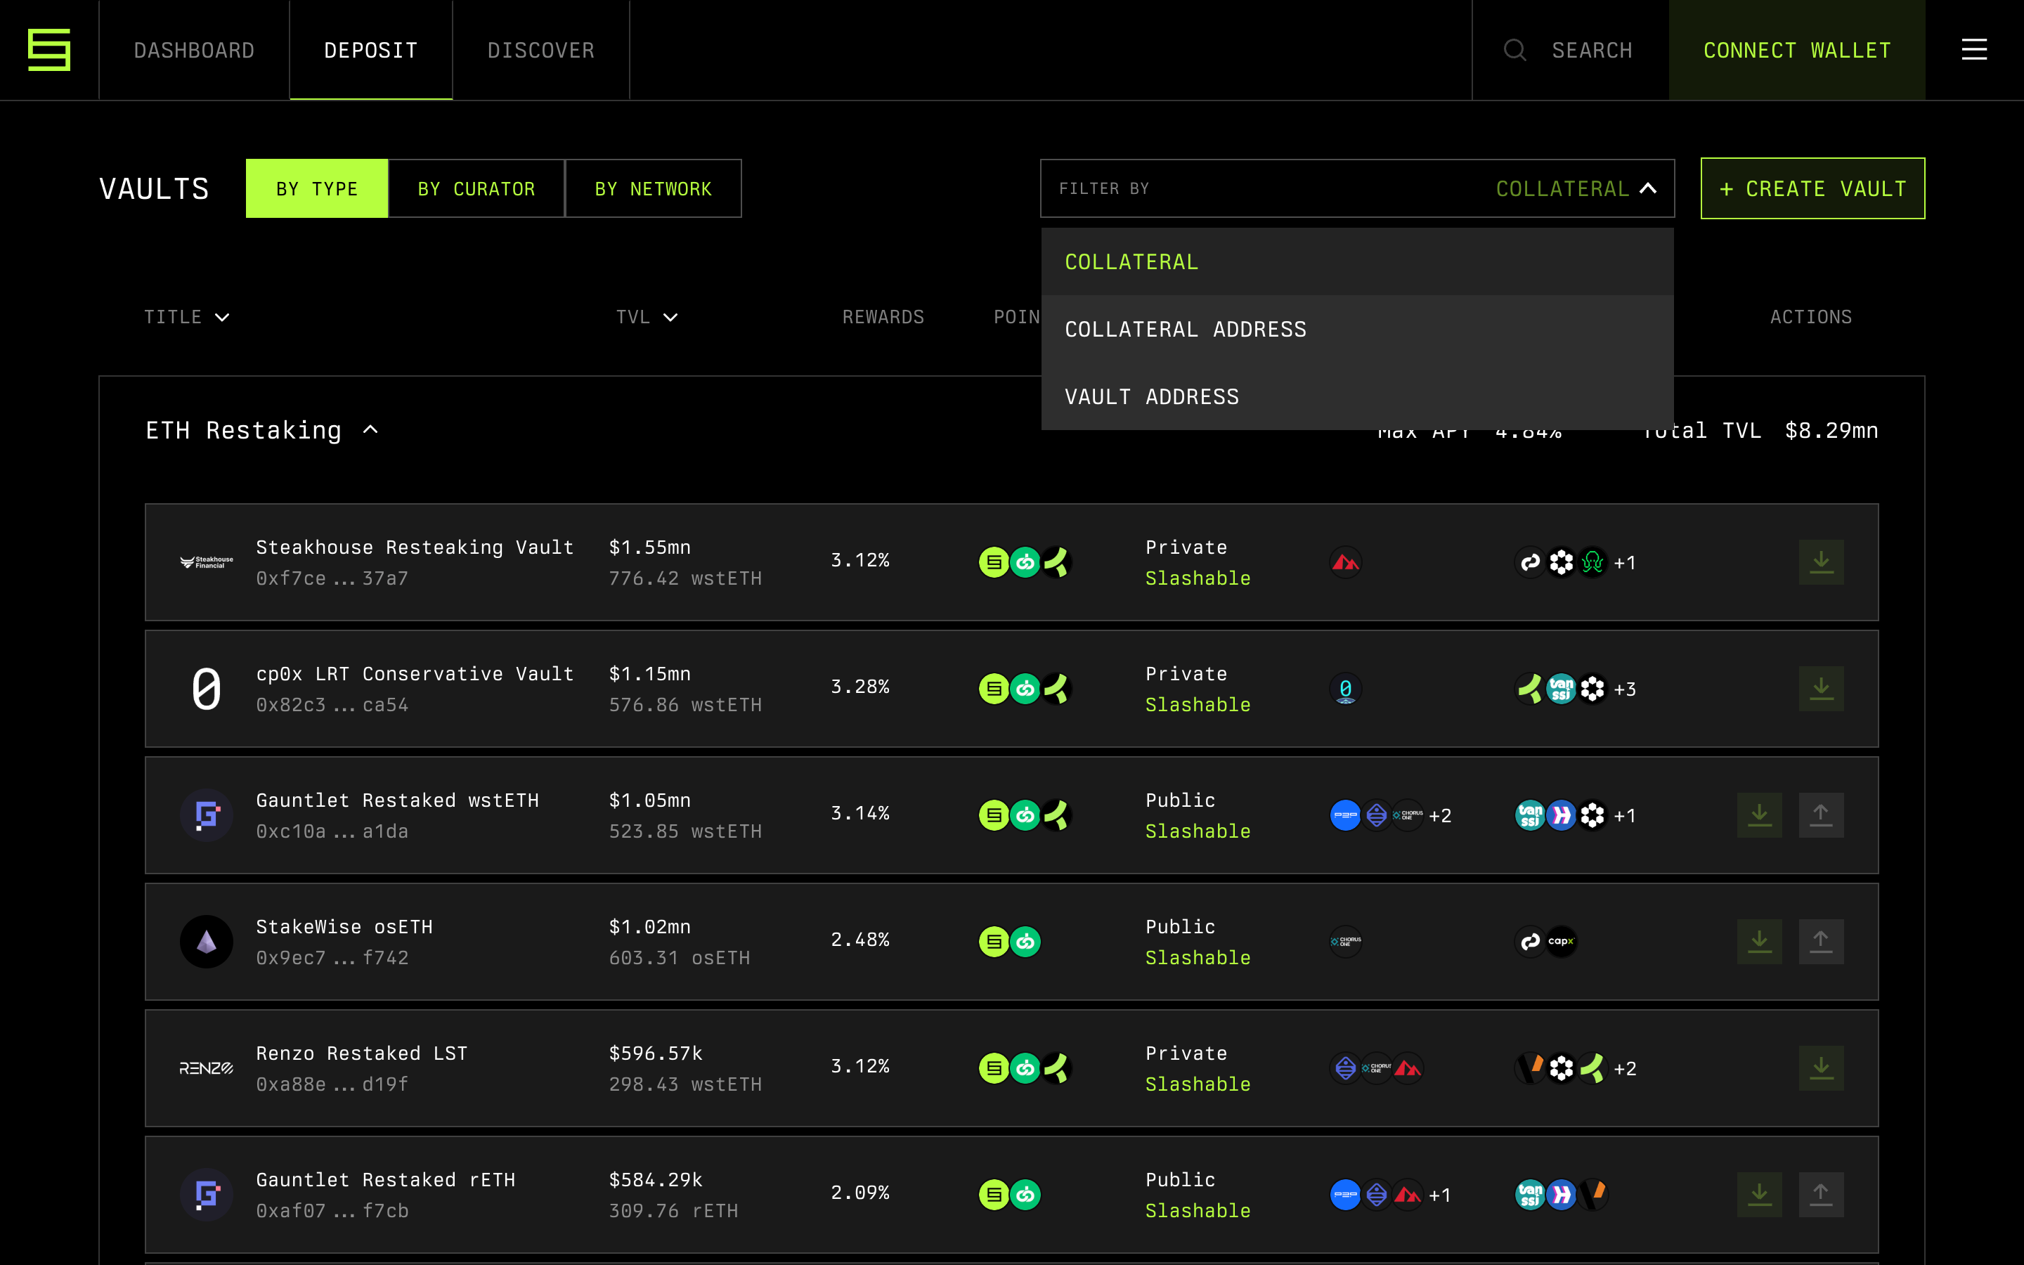Screen dimensions: 2024x1265
Task: Click address 0x9ec7...f742
Action: tap(332, 957)
